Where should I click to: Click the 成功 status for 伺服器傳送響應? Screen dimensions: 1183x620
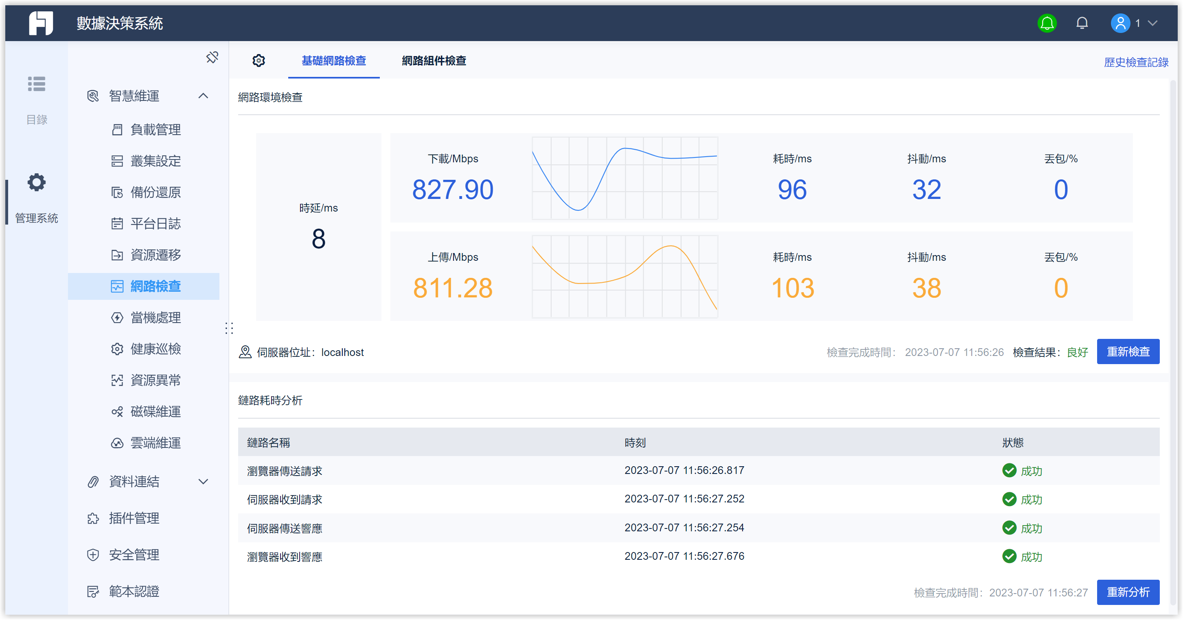(1022, 528)
